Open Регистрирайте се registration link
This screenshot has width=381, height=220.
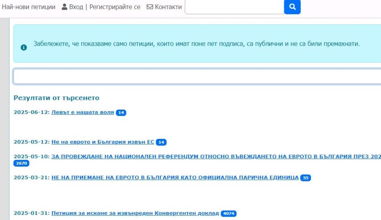click(115, 7)
